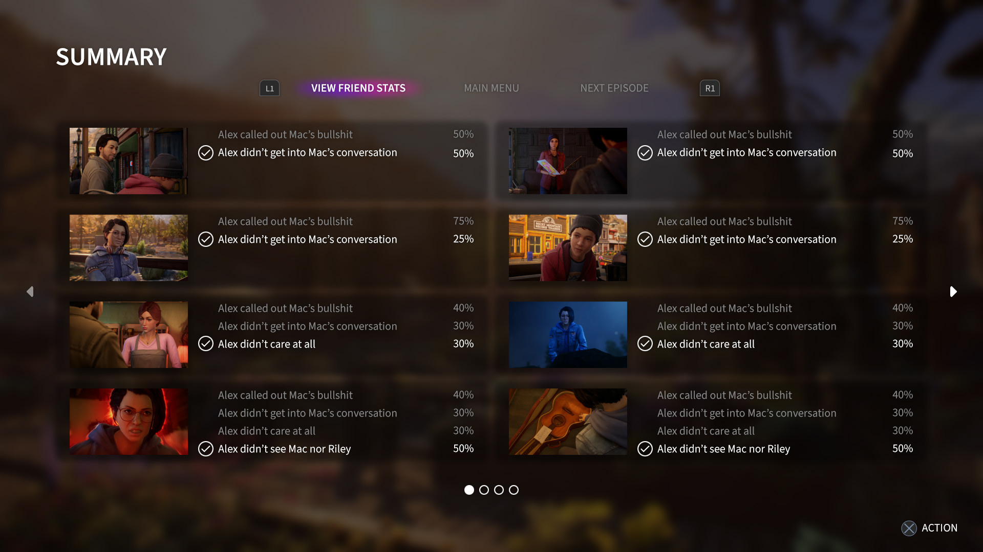Click the checkmark beside left 'Alex didn't care at all'
983x552 pixels.
206,343
